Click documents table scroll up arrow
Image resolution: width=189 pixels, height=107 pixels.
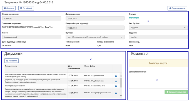point(121,76)
